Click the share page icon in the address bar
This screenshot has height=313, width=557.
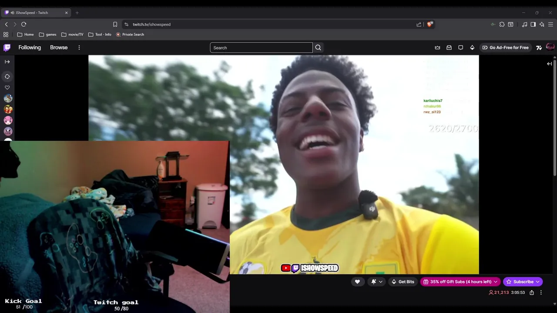click(419, 24)
